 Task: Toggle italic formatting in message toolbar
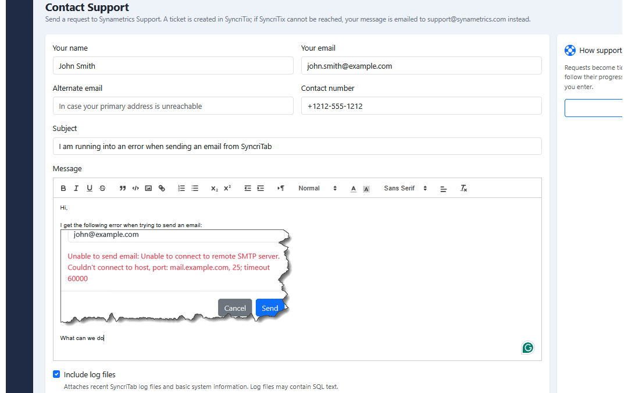76,188
